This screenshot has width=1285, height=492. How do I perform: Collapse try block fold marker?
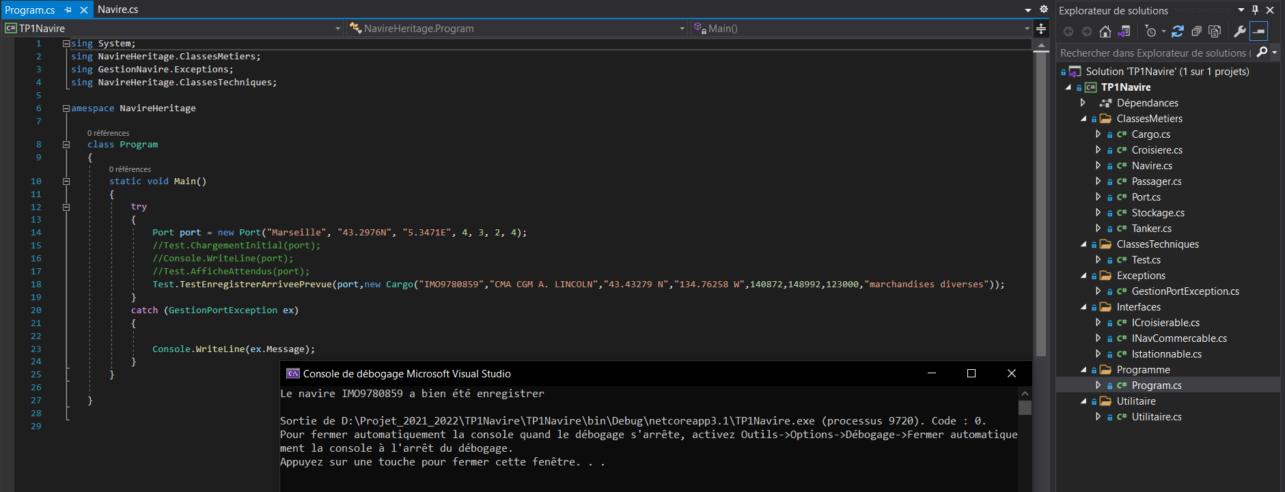(66, 207)
